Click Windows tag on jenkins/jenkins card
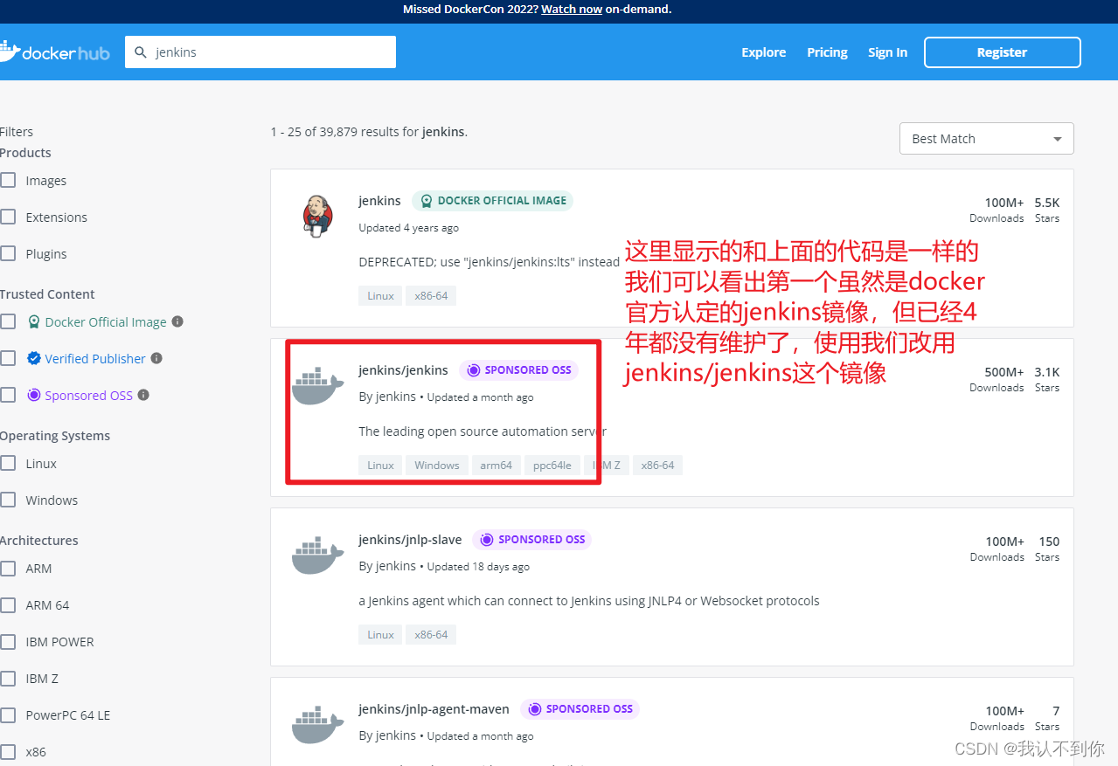This screenshot has height=766, width=1118. coord(437,466)
